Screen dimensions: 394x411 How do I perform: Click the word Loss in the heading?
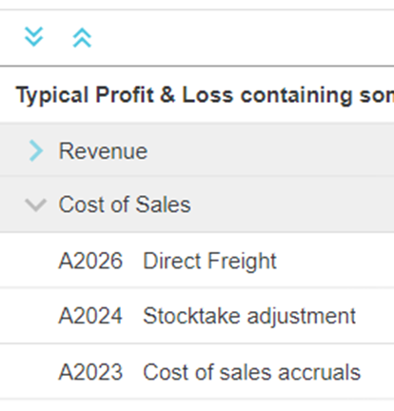[x=207, y=95]
